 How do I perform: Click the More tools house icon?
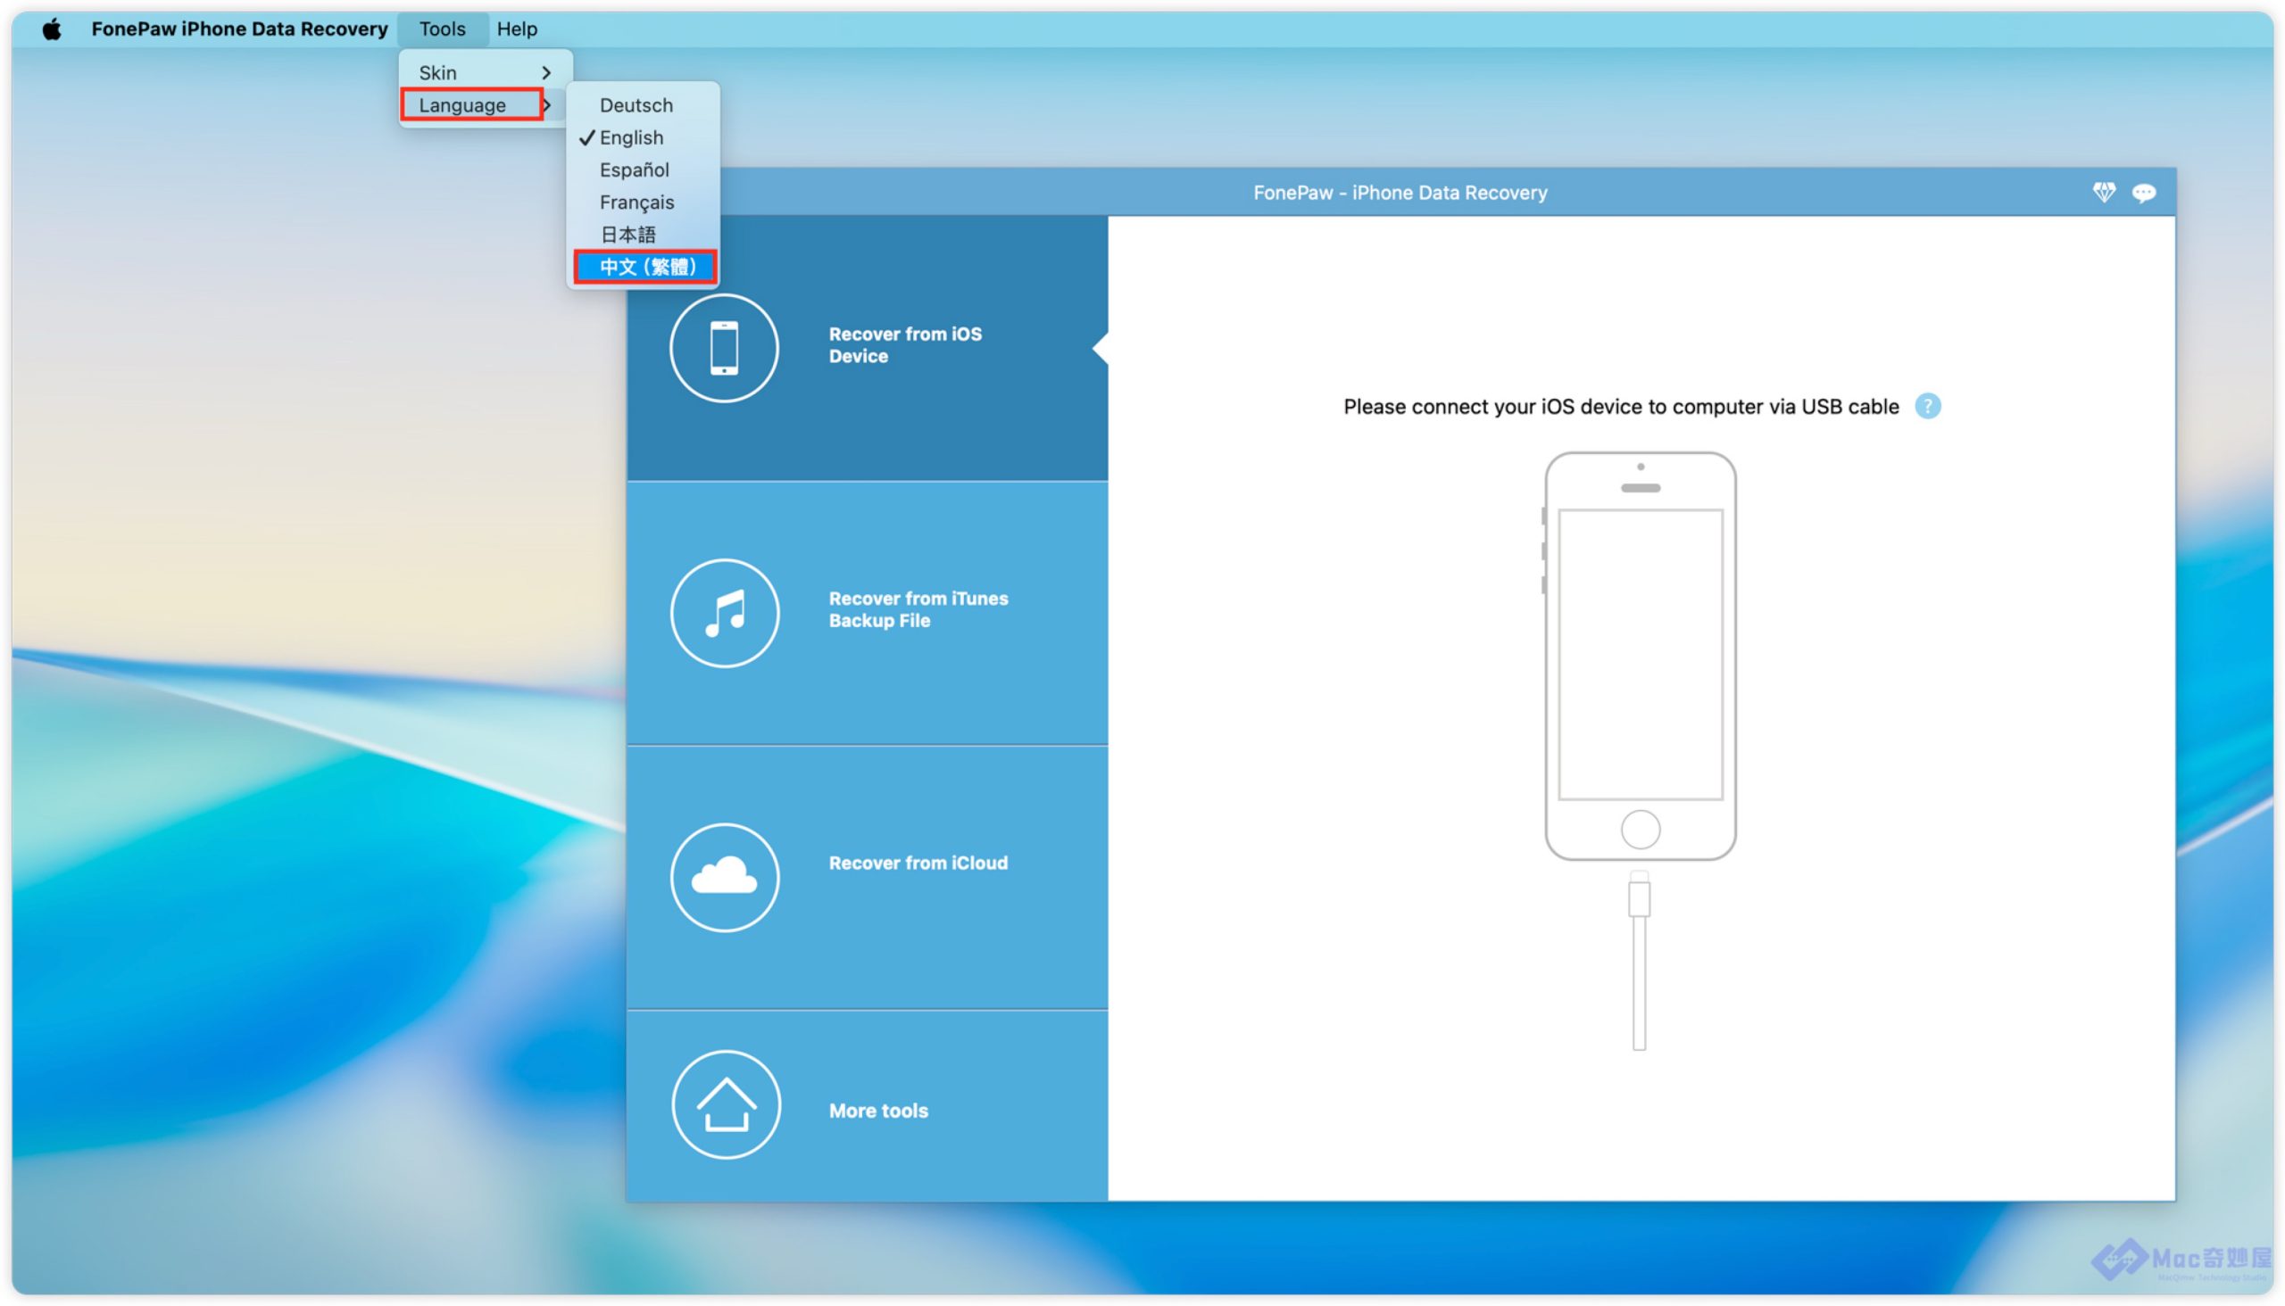(725, 1104)
